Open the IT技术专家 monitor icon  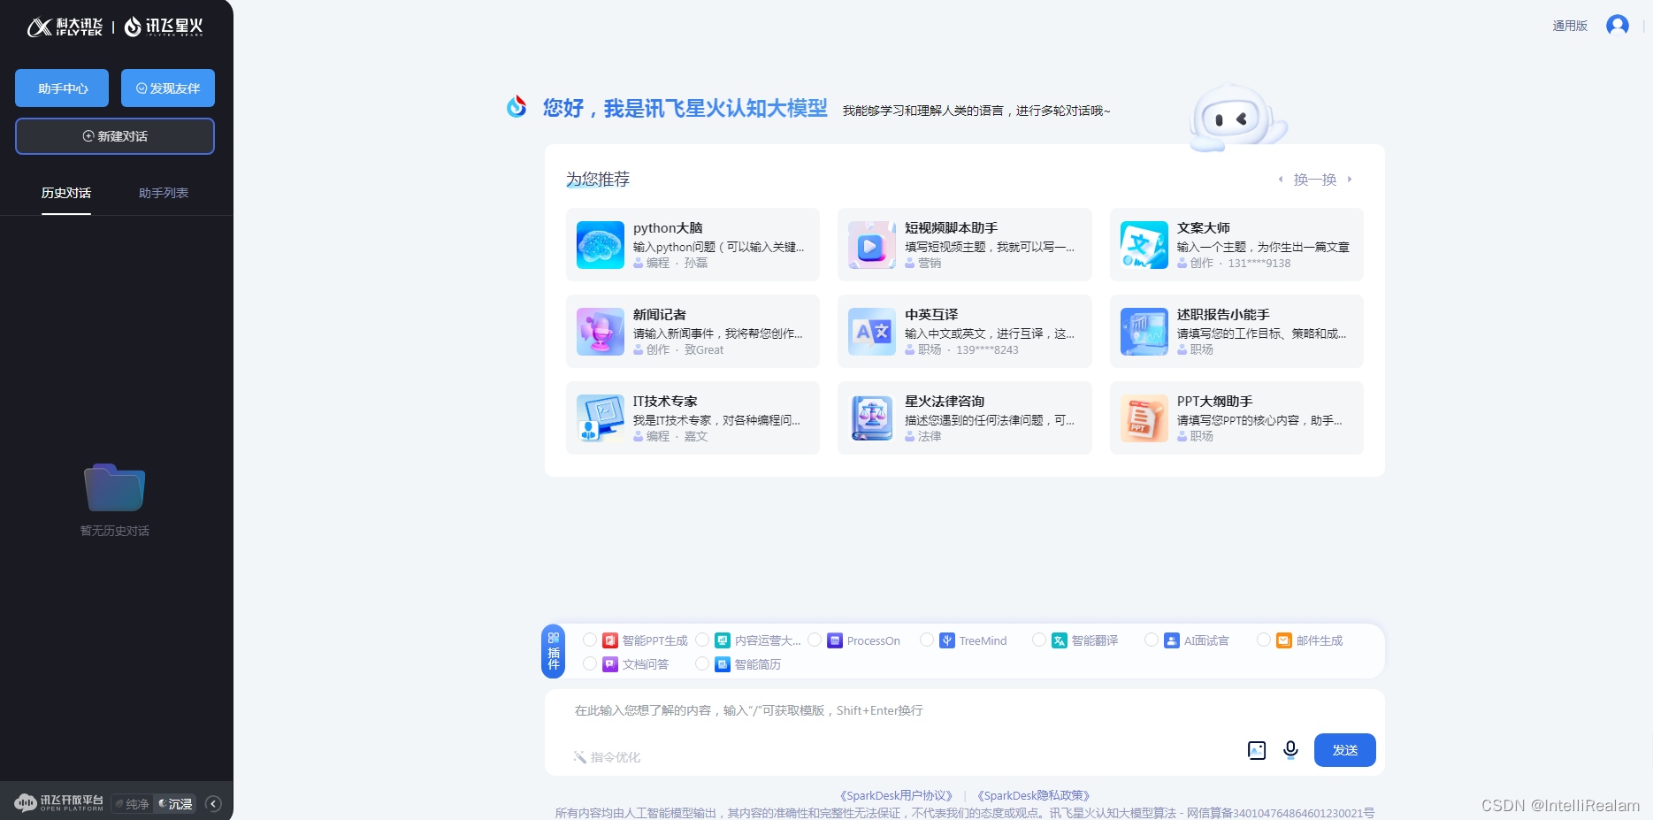click(600, 418)
